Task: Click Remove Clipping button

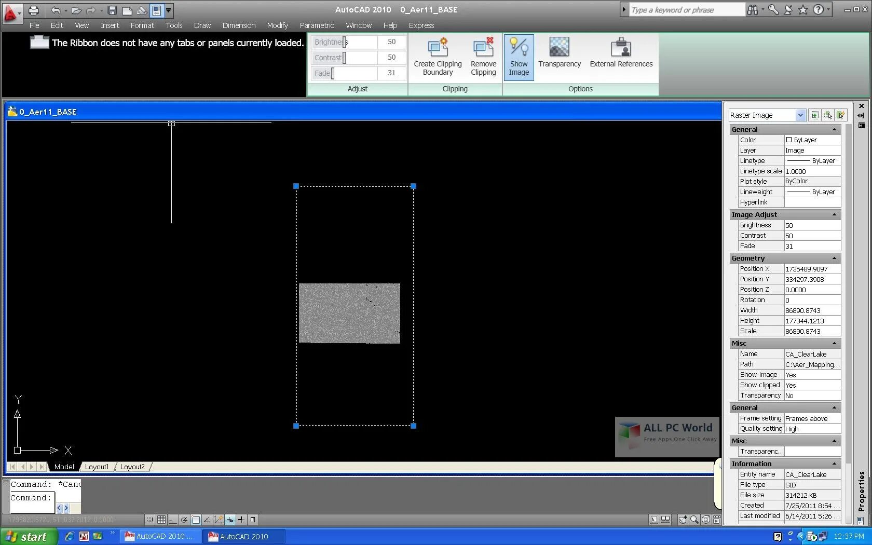Action: click(x=483, y=57)
